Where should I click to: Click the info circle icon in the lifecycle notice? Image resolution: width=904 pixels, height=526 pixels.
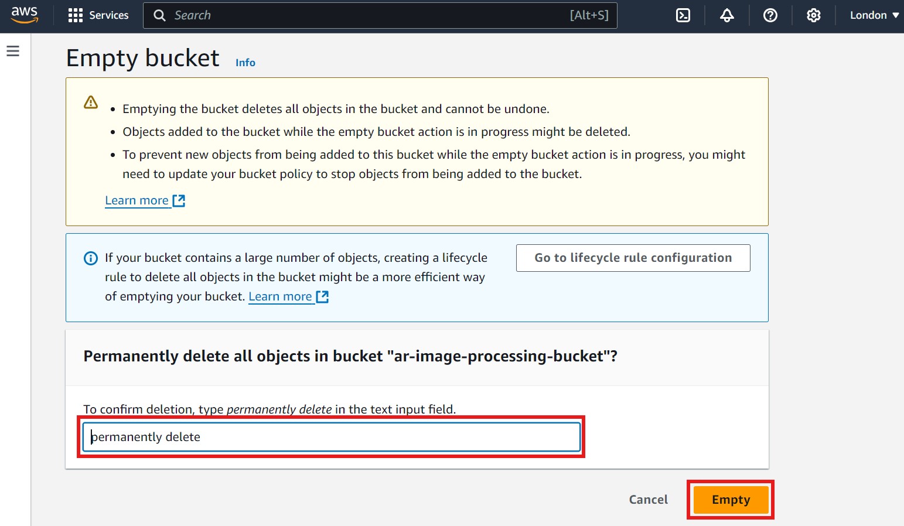(91, 258)
